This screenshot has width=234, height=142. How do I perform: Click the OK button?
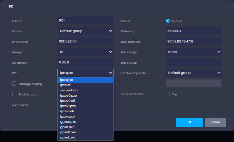click(x=189, y=122)
